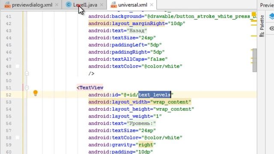This screenshot has height=154, width=274.
Task: Close the Level1.java tab
Action: pyautogui.click(x=101, y=5)
